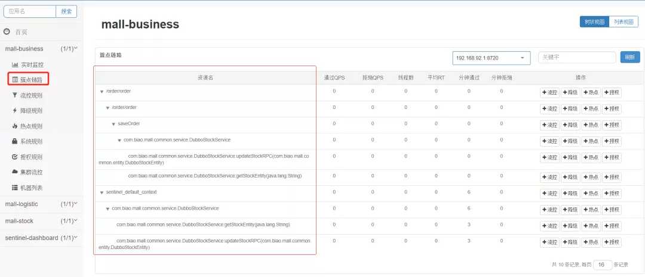Click the sentinel_default_context resource name
Image resolution: width=645 pixels, height=277 pixels.
(131, 192)
